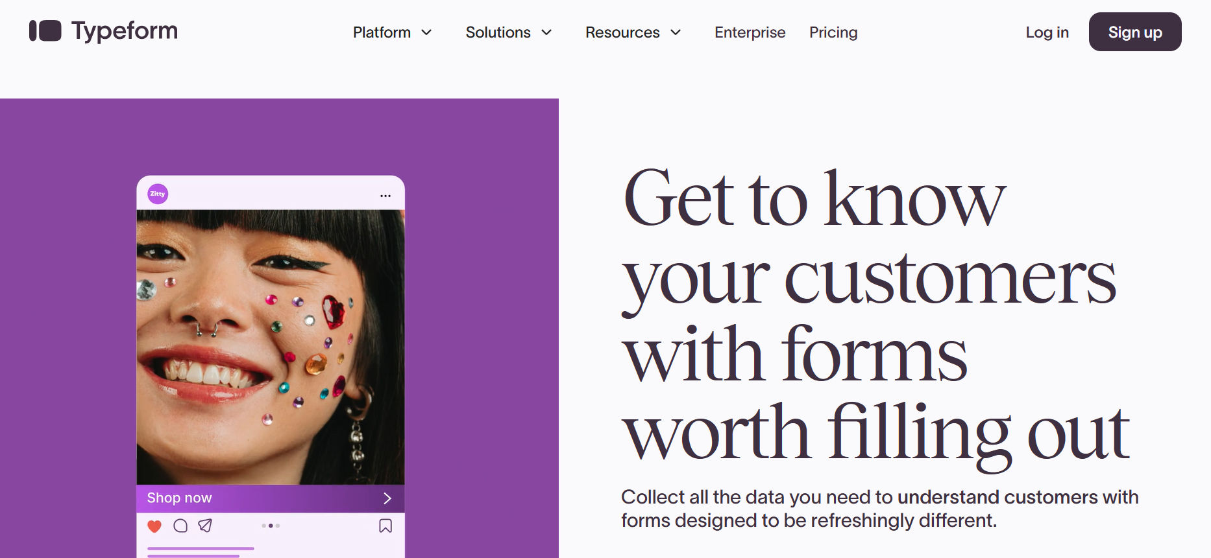Open the Resources dropdown menu
The width and height of the screenshot is (1211, 558).
click(633, 32)
